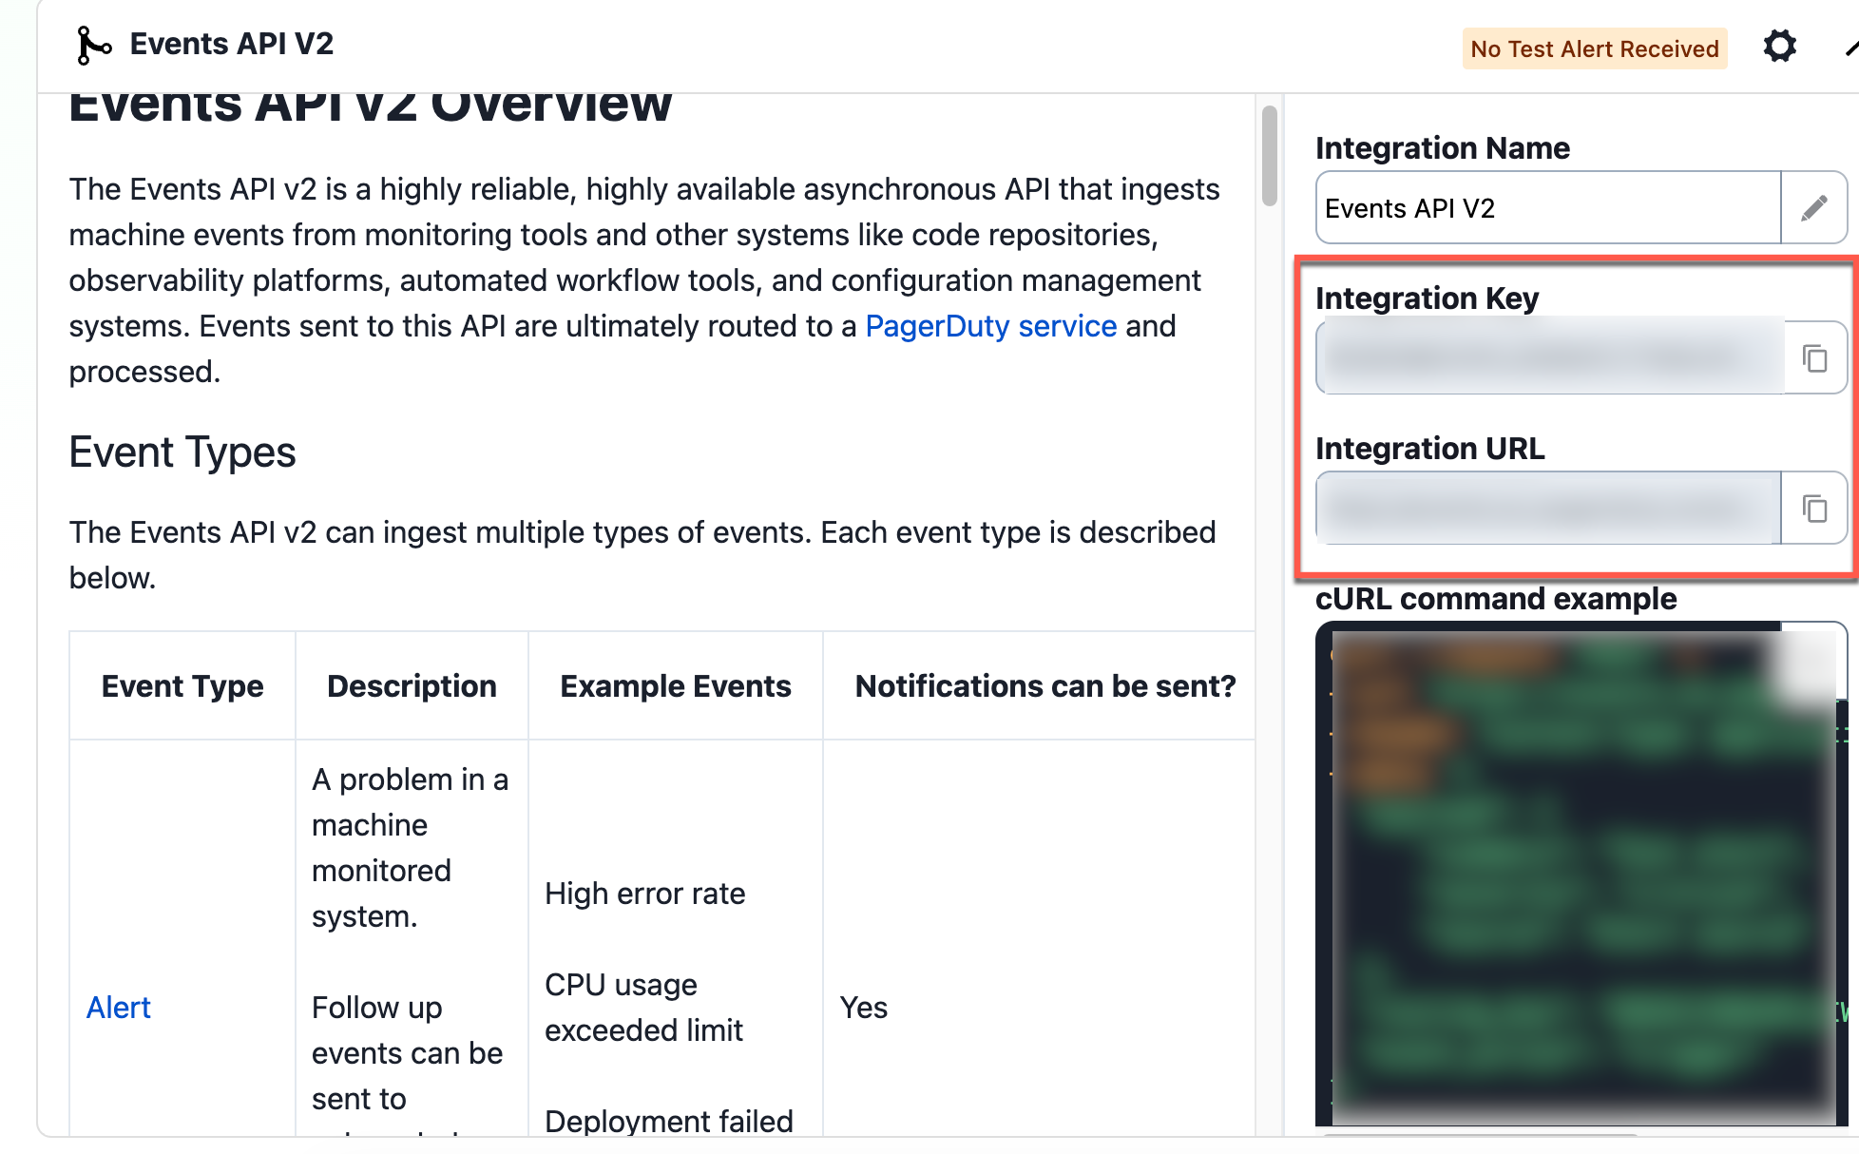Open the PagerDuty service link
The image size is (1859, 1154).
[x=990, y=326]
